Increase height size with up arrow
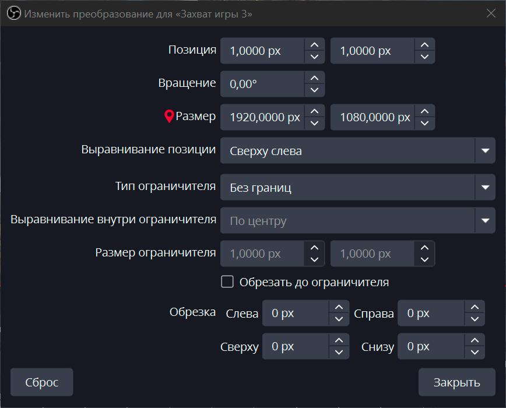Screen dimensions: 506x408 (424, 111)
